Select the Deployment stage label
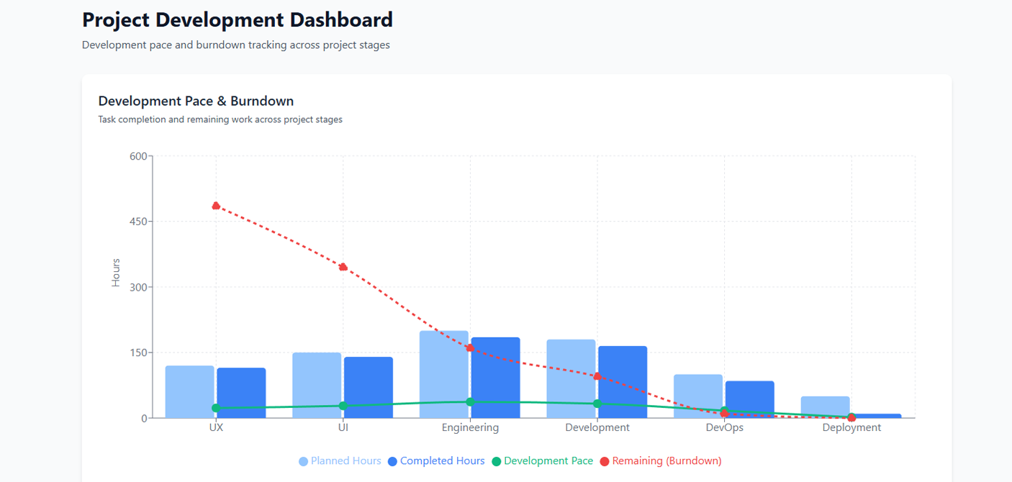The height and width of the screenshot is (482, 1012). coord(851,427)
